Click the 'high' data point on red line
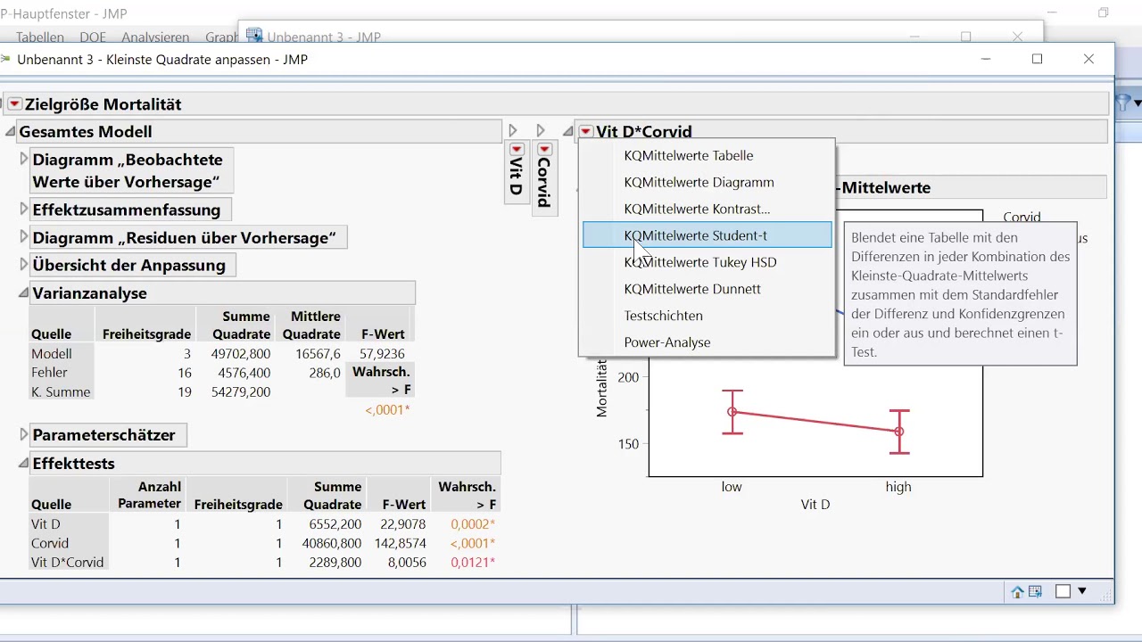The image size is (1142, 642). (x=899, y=432)
